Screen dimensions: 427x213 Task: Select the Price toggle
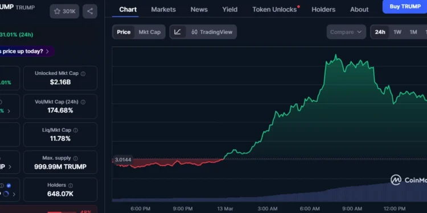click(x=124, y=32)
